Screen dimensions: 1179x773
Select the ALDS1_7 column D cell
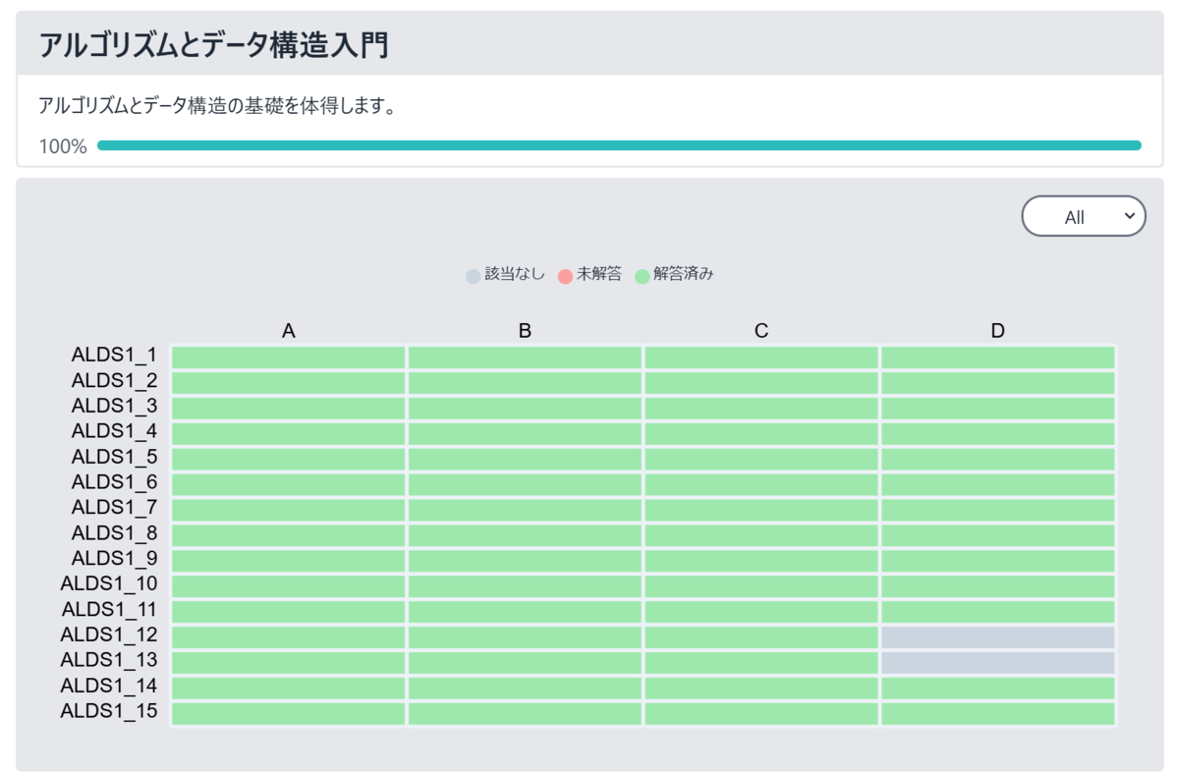(998, 510)
